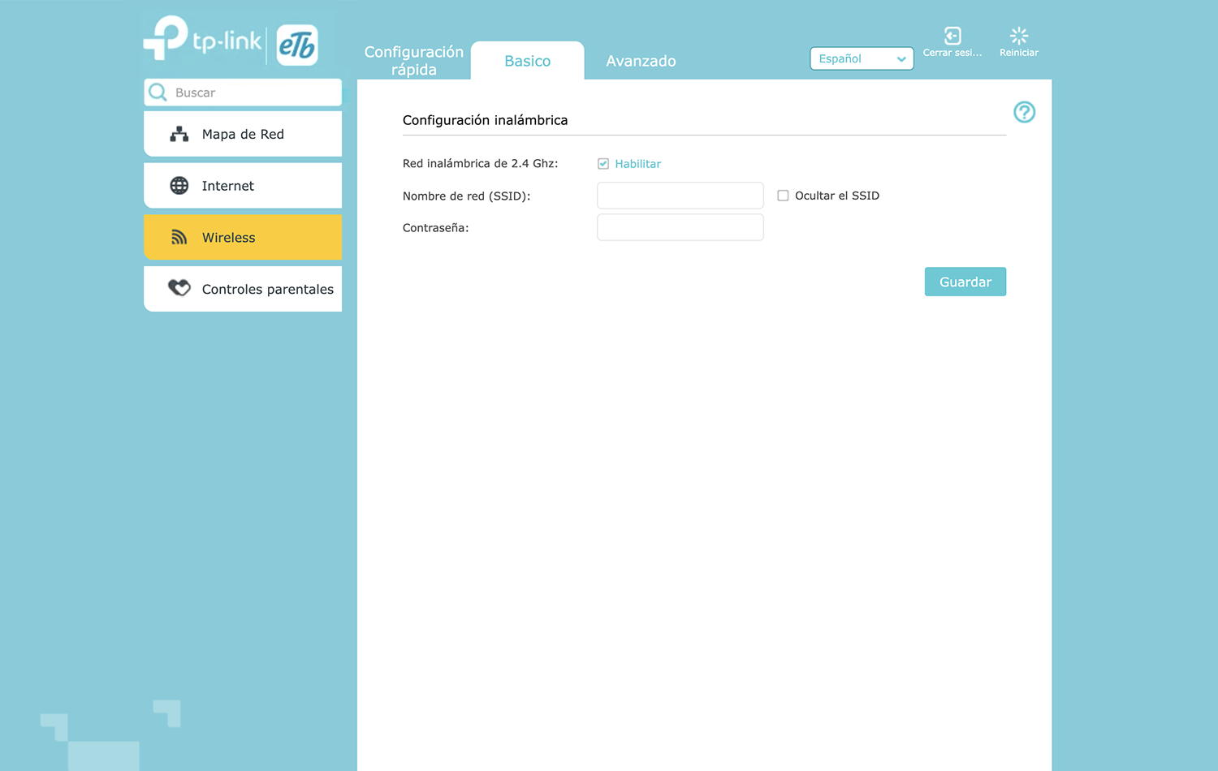The height and width of the screenshot is (771, 1218).
Task: Open help with the question mark icon
Action: click(x=1024, y=112)
